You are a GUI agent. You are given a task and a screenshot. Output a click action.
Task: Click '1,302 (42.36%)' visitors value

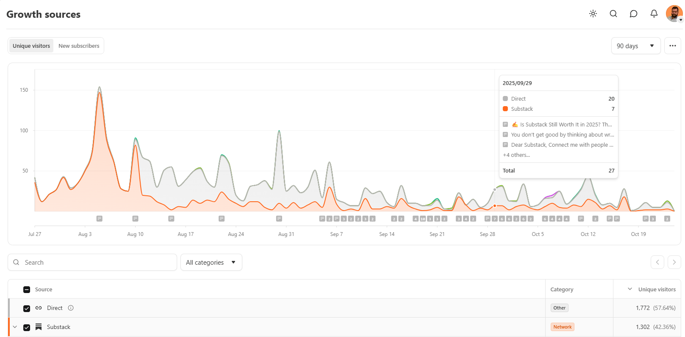coord(655,327)
